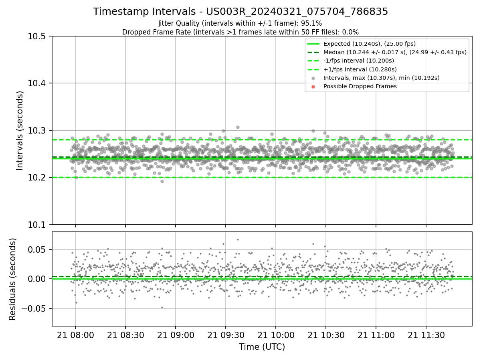Click the red Possible Dropped Frames legend marker

(x=313, y=87)
